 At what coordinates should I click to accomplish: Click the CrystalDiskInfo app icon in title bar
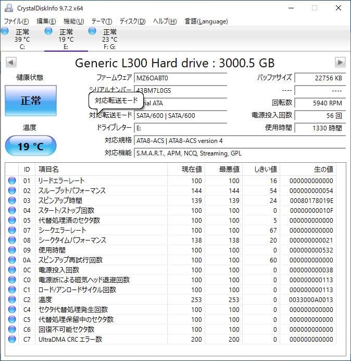[x=9, y=8]
